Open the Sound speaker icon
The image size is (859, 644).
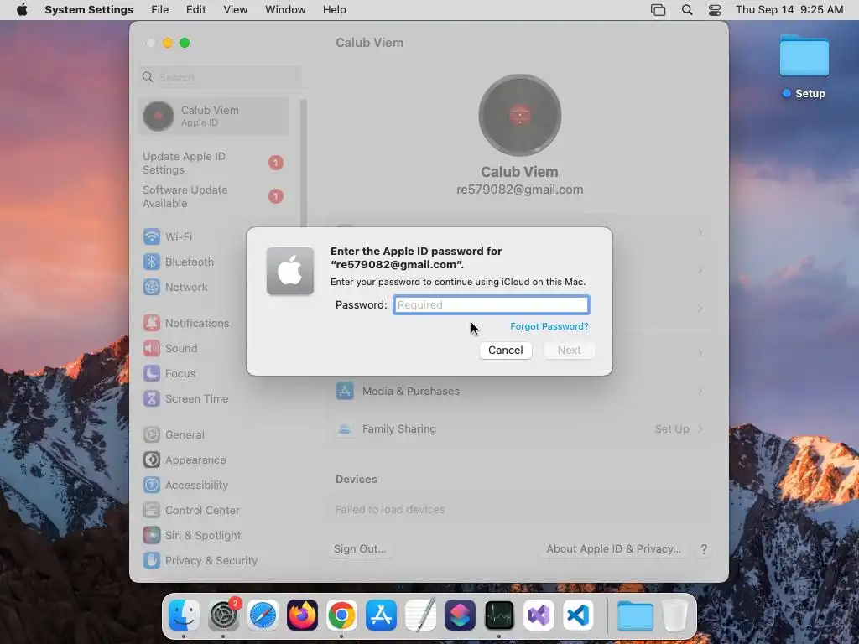coord(152,348)
